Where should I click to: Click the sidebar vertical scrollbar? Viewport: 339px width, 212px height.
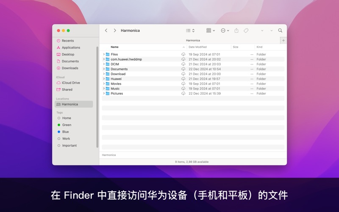click(97, 97)
